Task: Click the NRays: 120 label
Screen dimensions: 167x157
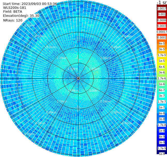Action: click(x=13, y=20)
